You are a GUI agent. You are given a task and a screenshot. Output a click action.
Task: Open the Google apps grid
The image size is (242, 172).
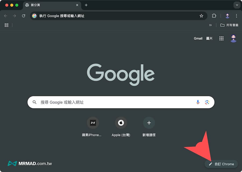pyautogui.click(x=221, y=39)
